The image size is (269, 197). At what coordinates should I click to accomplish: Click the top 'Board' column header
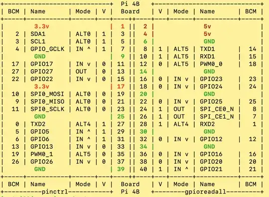coord(130,11)
